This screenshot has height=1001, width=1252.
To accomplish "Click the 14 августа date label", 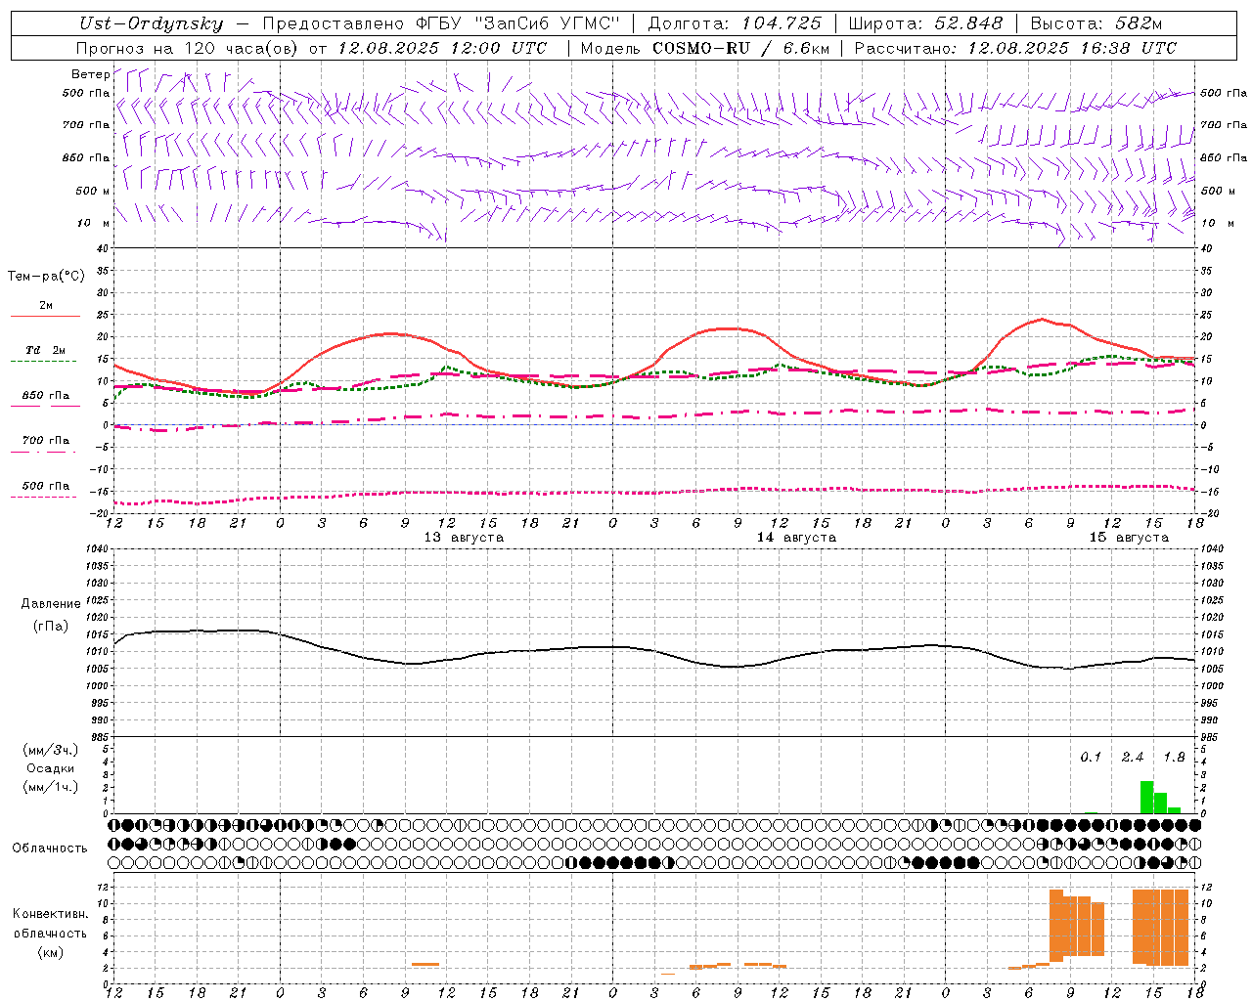I will [x=796, y=538].
